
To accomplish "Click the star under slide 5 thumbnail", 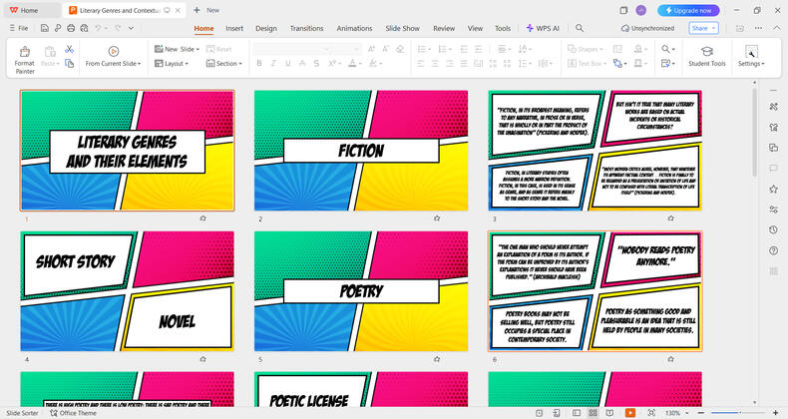I will pos(437,359).
